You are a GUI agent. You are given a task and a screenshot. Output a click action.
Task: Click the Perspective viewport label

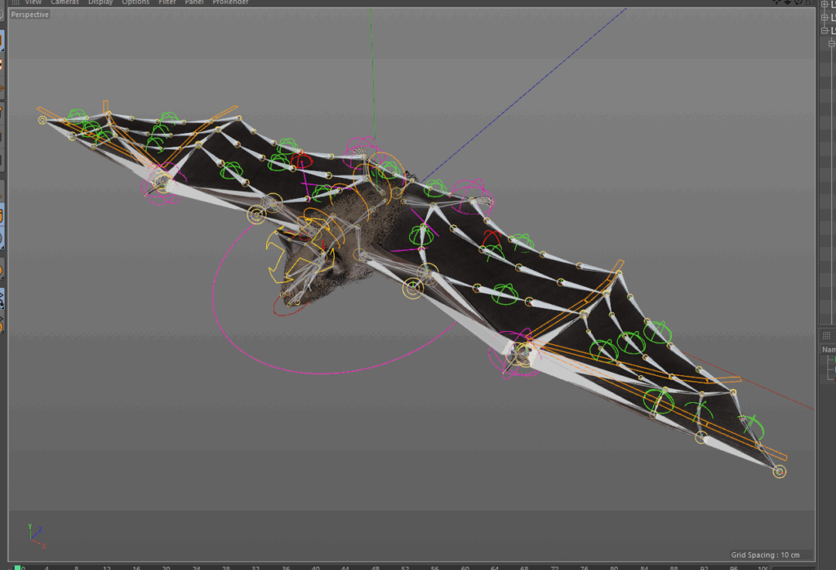30,15
